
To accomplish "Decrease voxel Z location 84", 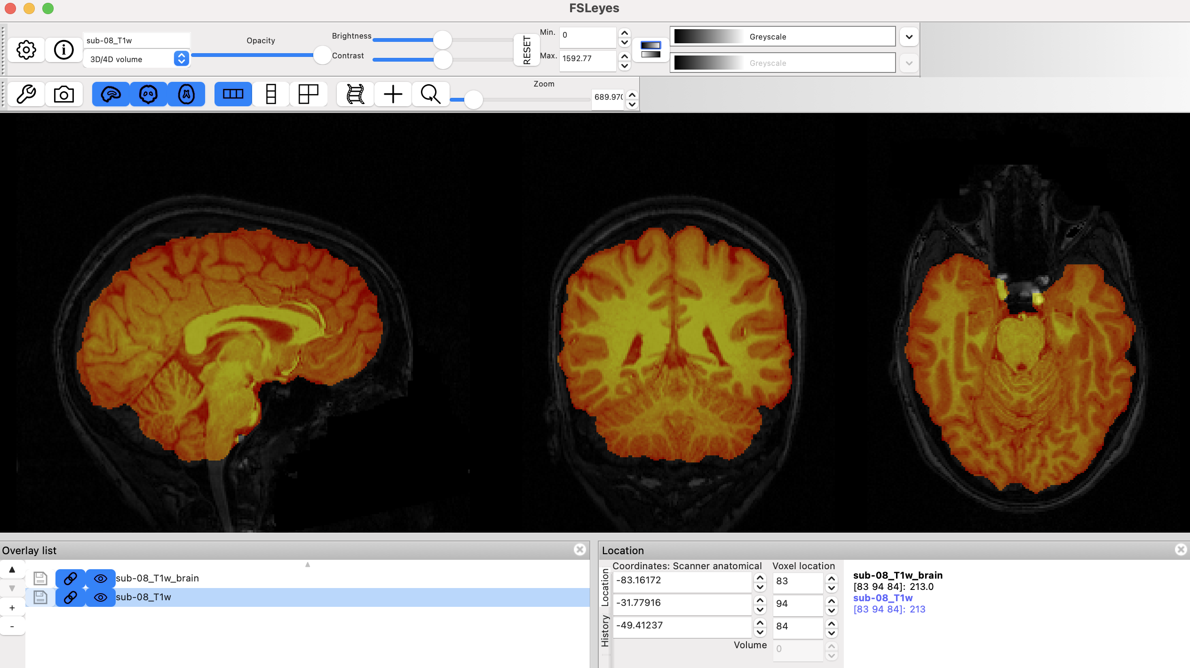I will tap(832, 633).
